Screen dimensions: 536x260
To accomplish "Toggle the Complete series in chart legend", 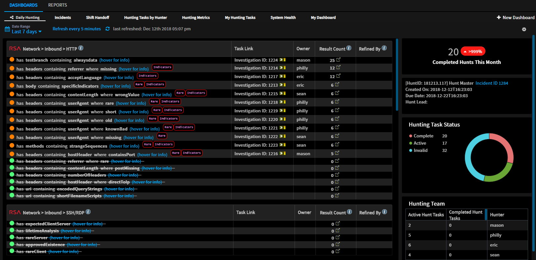I will point(423,136).
